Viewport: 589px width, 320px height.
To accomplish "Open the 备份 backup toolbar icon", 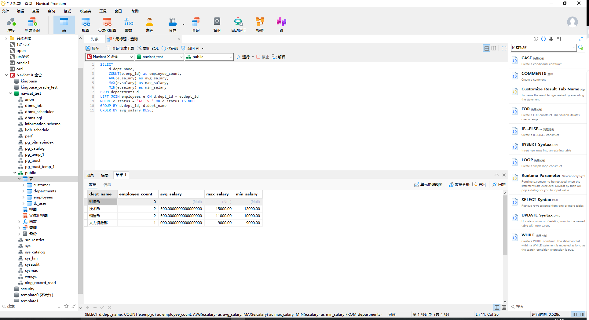I will pos(217,25).
